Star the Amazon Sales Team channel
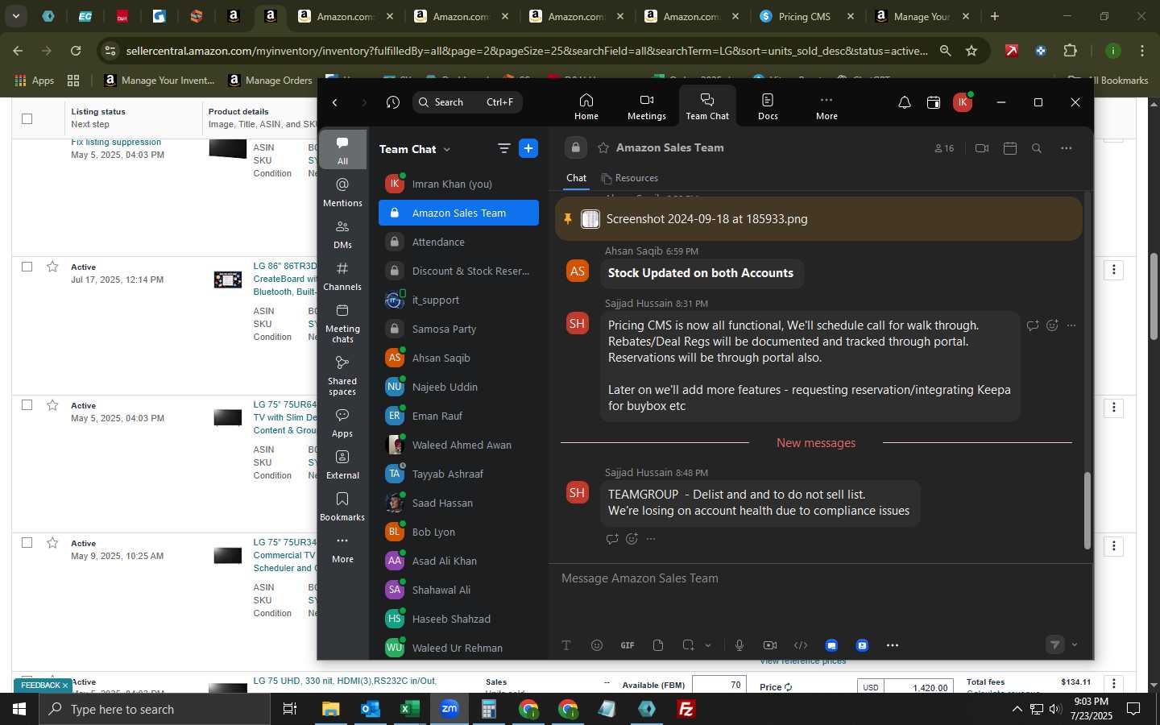The image size is (1160, 725). pos(603,148)
